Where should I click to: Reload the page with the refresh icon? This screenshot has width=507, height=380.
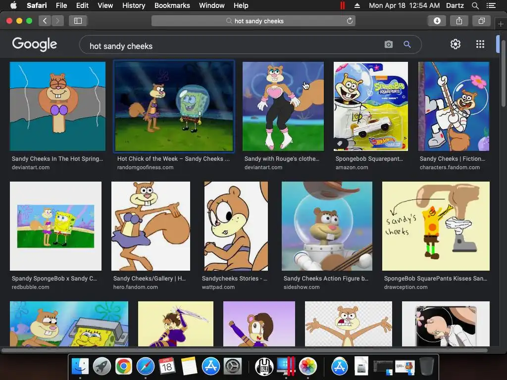[350, 21]
